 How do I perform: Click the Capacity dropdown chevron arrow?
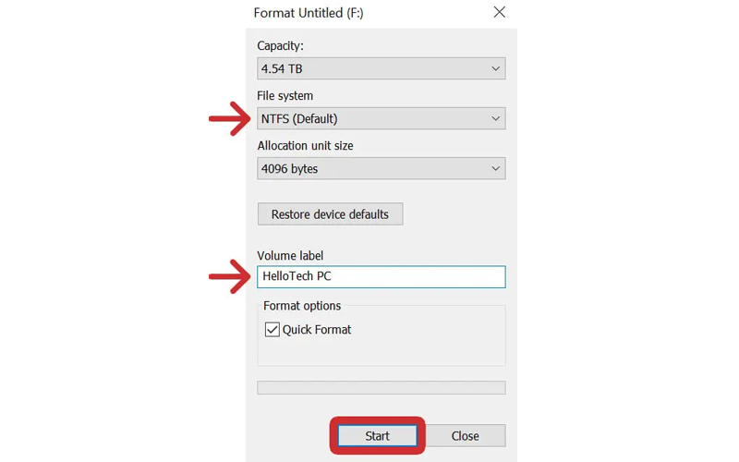495,68
